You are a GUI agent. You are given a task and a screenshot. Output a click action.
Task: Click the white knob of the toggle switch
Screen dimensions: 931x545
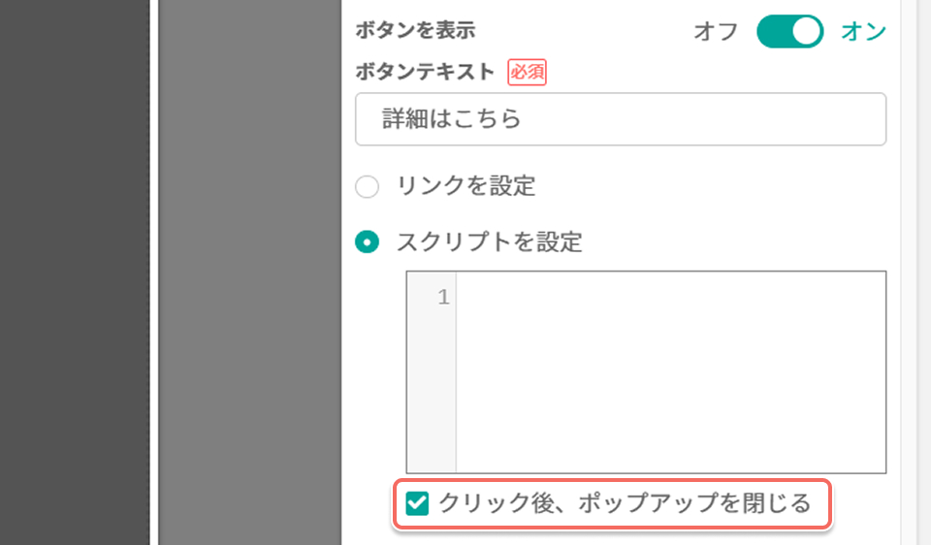(x=806, y=31)
